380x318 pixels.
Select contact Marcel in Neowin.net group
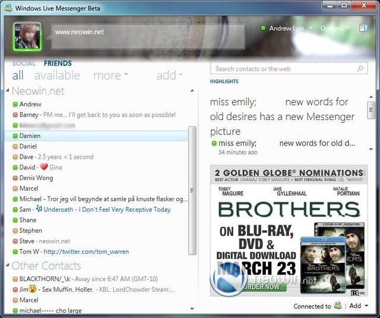click(29, 188)
